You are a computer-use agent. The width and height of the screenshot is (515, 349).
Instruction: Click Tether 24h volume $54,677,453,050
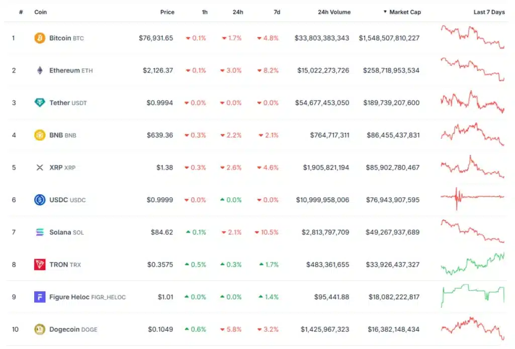(x=322, y=103)
